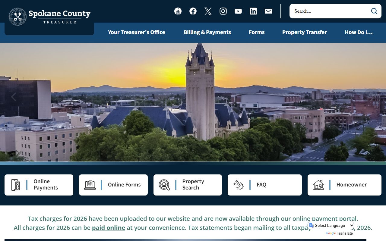The width and height of the screenshot is (386, 241).
Task: Focus the Search... text field
Action: click(x=330, y=11)
